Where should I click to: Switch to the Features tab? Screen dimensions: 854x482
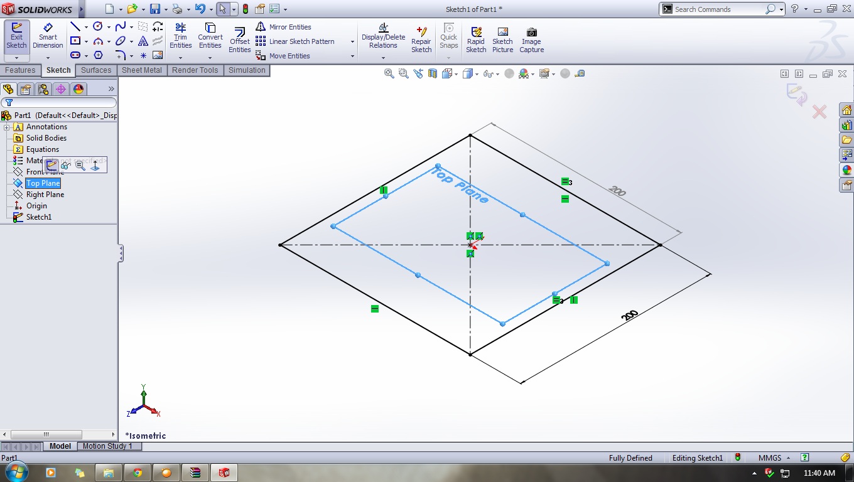pos(20,70)
